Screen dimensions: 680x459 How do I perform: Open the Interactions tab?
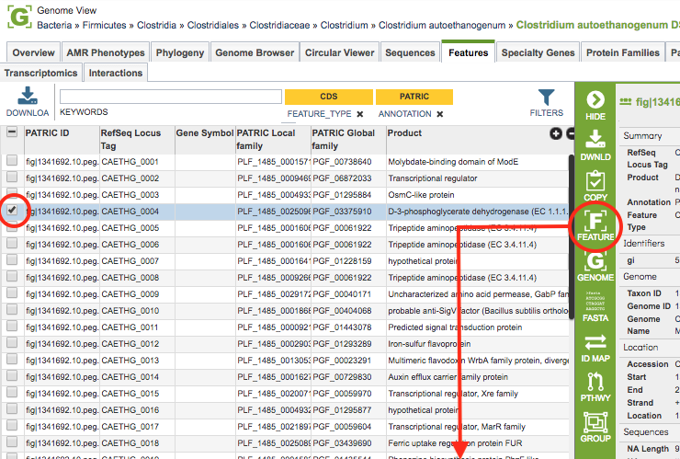(x=116, y=73)
